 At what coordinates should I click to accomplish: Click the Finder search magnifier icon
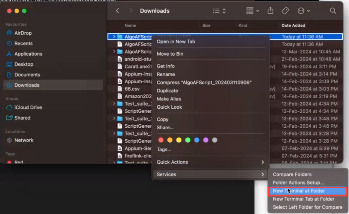click(333, 11)
